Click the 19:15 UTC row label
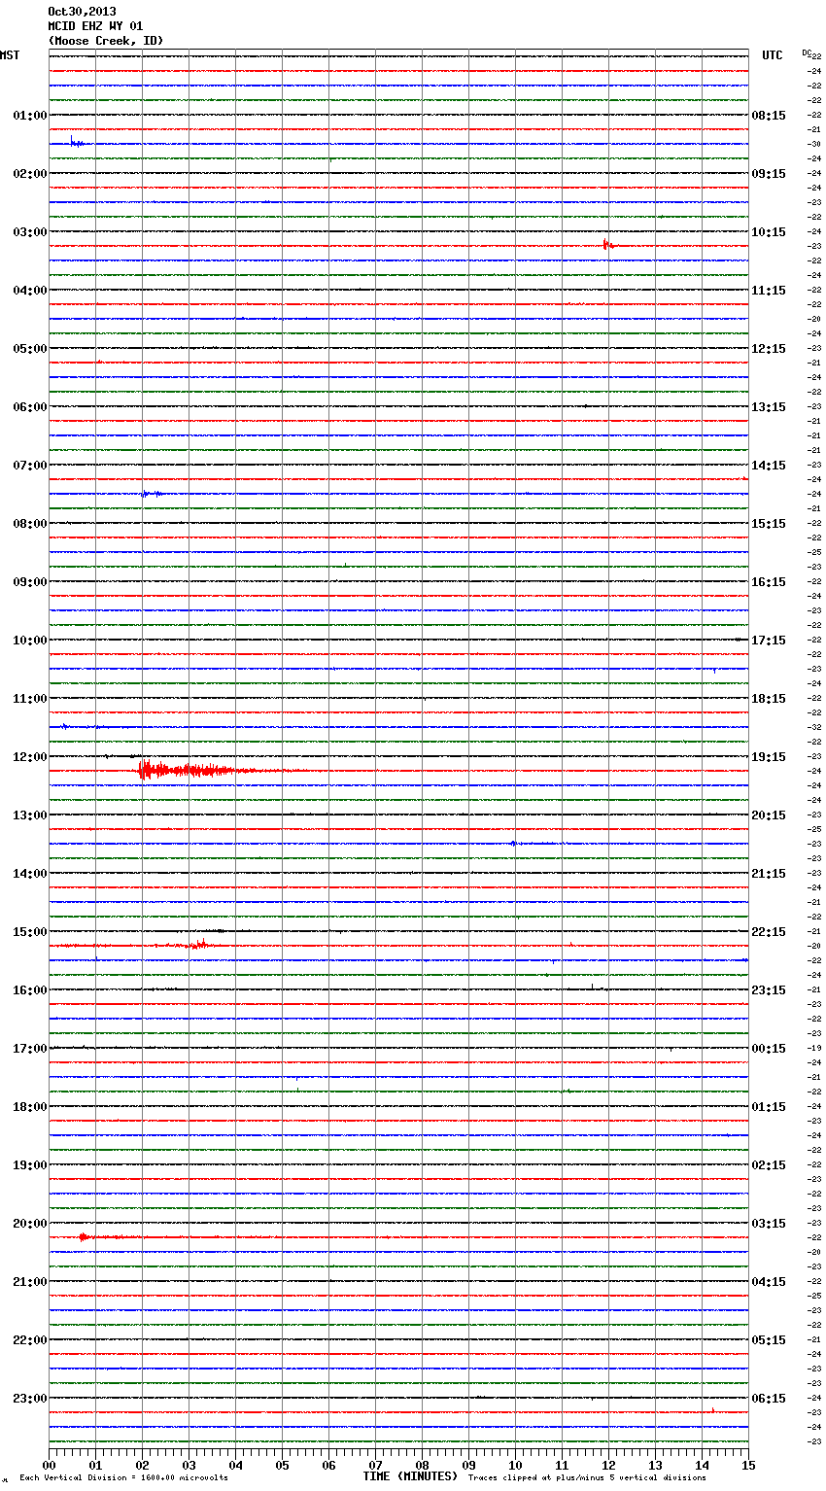This screenshot has width=826, height=1491. (x=769, y=757)
